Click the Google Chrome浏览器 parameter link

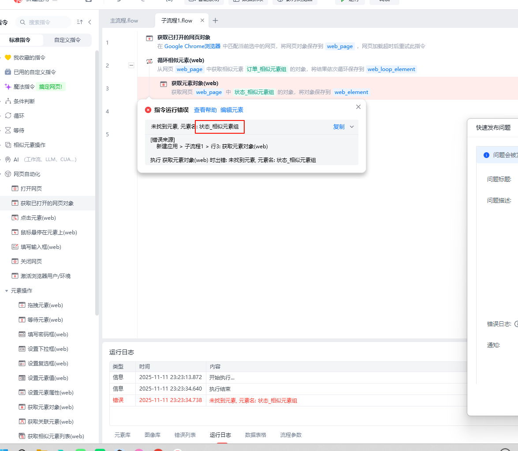[192, 46]
